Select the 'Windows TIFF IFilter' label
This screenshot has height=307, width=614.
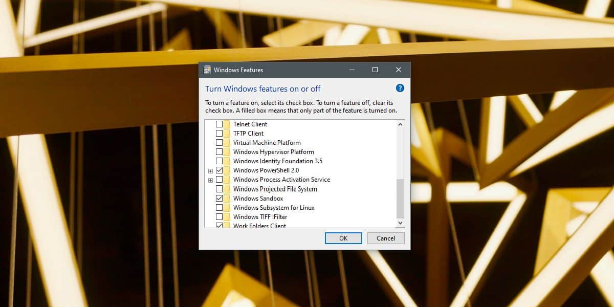tap(260, 217)
